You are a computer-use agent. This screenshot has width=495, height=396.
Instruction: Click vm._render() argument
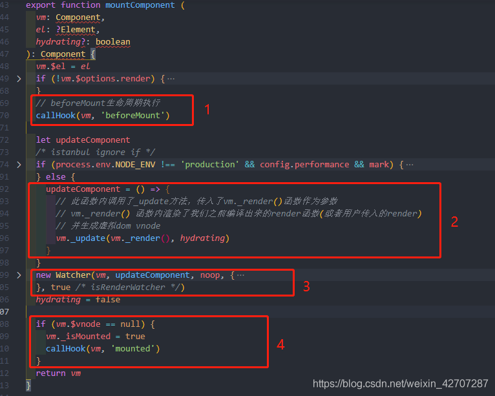[140, 238]
